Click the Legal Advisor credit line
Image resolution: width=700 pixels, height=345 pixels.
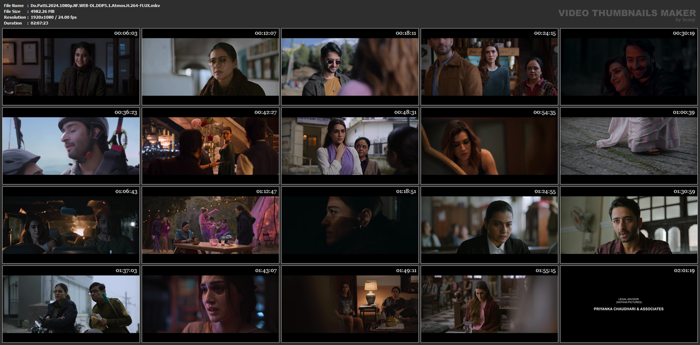pyautogui.click(x=629, y=299)
